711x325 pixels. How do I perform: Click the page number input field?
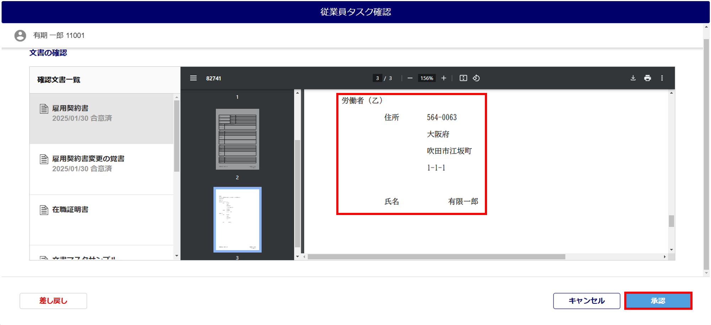coord(378,78)
